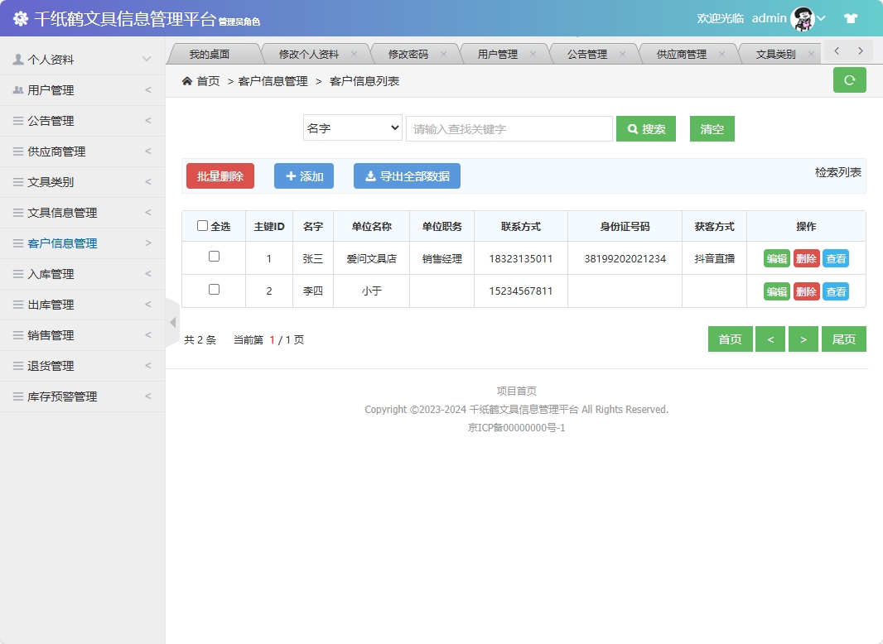Click the 批量删除 batch delete button

point(220,175)
